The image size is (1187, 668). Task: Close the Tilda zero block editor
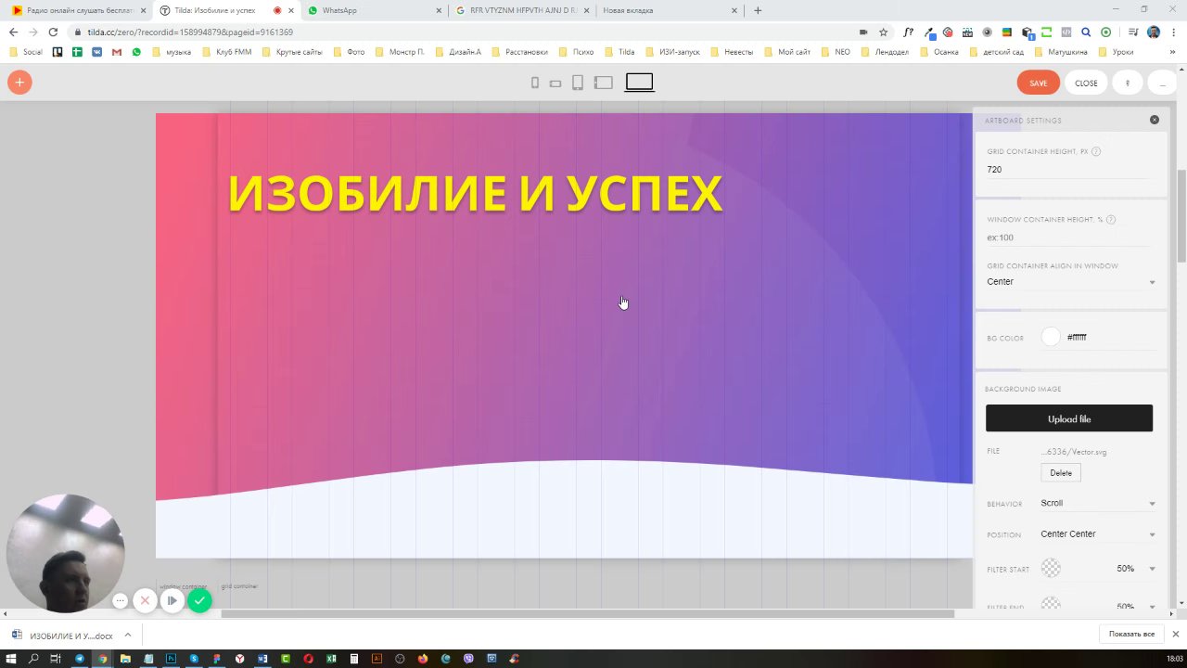click(x=1086, y=83)
